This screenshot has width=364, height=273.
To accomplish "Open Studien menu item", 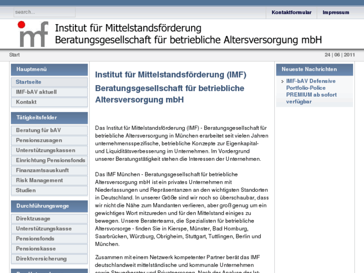I will 49,190.
